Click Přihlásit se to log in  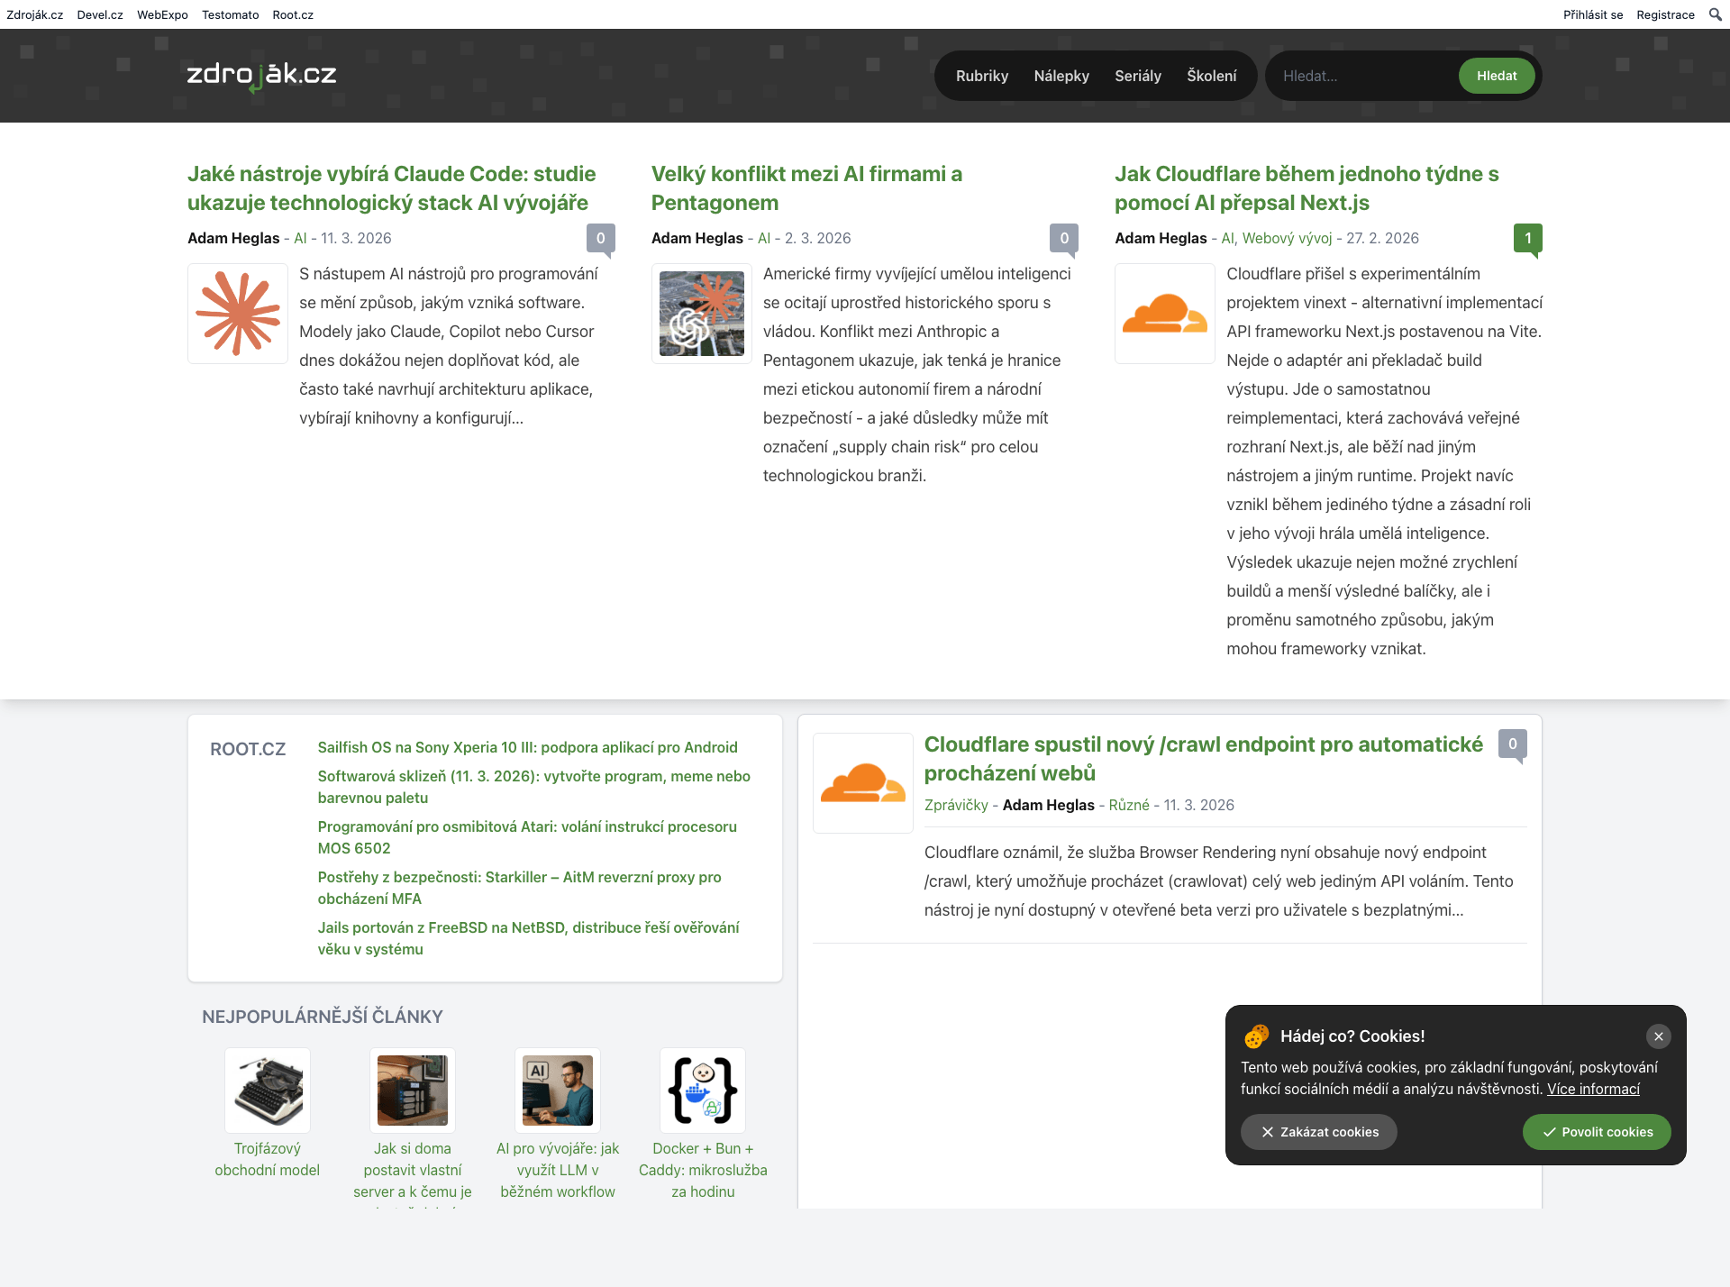point(1593,14)
